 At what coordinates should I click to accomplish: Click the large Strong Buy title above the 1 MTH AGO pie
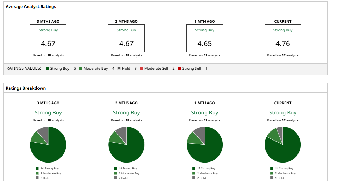coord(205,113)
